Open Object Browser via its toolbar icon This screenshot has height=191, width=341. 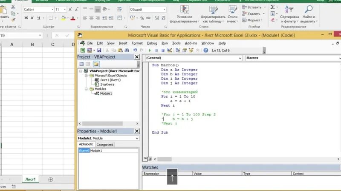click(x=191, y=50)
